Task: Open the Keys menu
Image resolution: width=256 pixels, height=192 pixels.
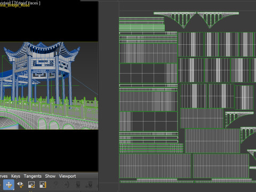Action: click(15, 176)
